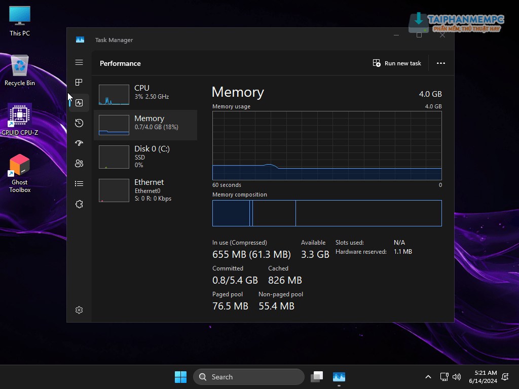519x389 pixels.
Task: Click the Windows Start button
Action: coord(180,377)
